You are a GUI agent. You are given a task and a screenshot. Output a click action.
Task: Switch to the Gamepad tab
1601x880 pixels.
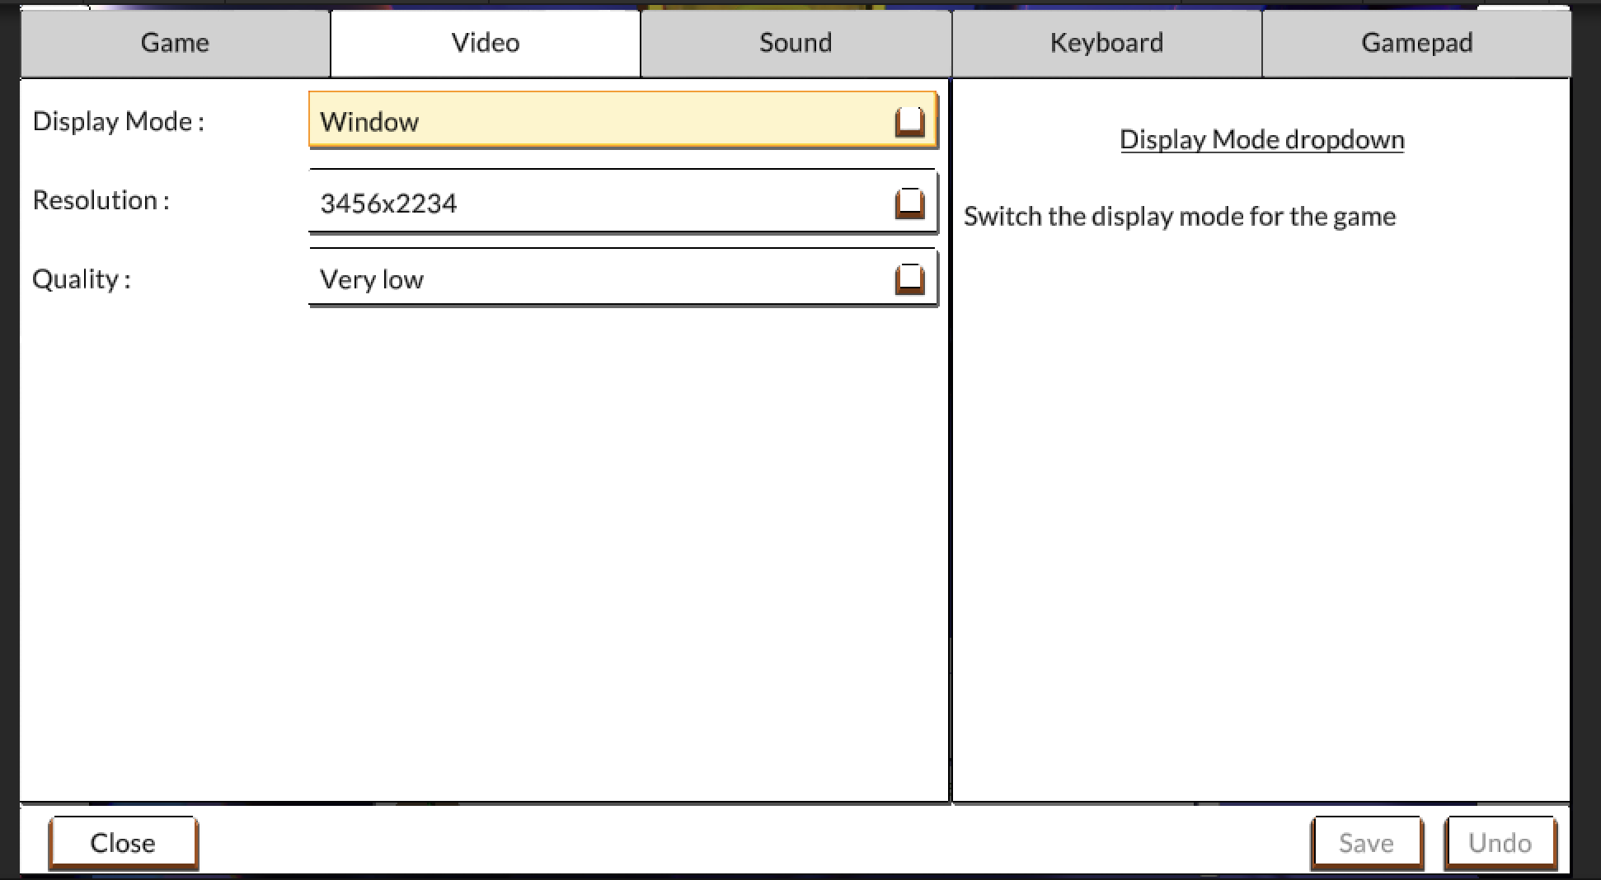1416,43
